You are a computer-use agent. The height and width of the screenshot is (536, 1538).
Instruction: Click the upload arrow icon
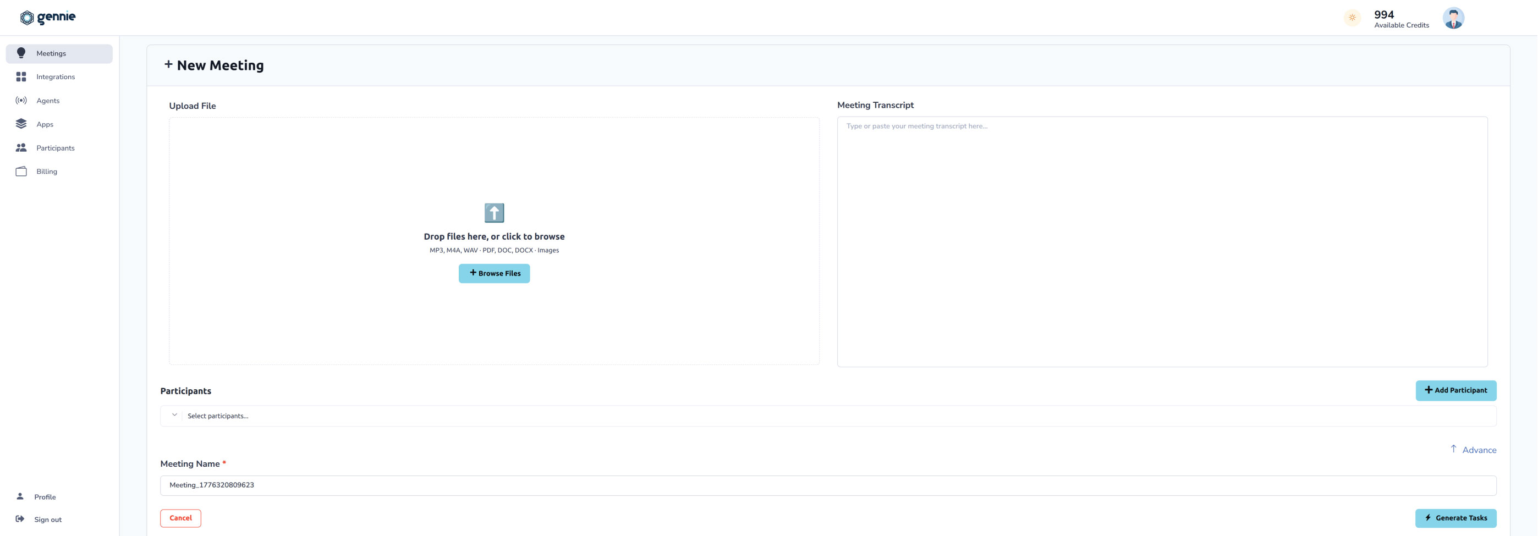[494, 213]
